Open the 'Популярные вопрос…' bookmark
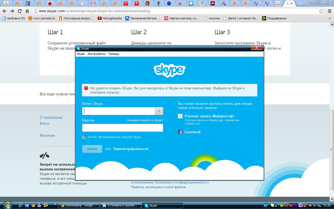The width and height of the screenshot is (334, 209). tap(76, 18)
